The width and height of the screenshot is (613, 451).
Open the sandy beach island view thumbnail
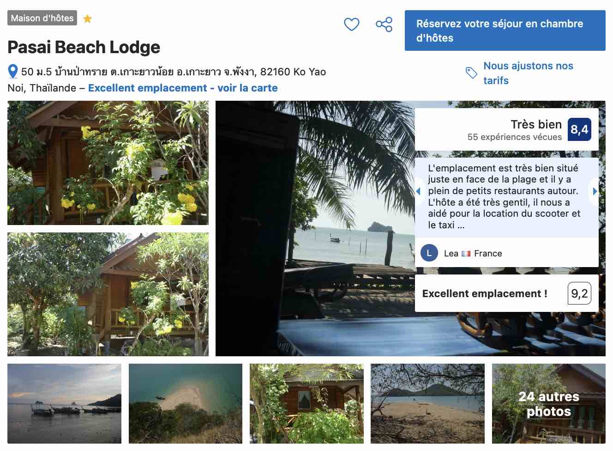tap(427, 403)
